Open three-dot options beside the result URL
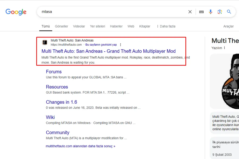This screenshot has width=239, height=159. point(120,45)
